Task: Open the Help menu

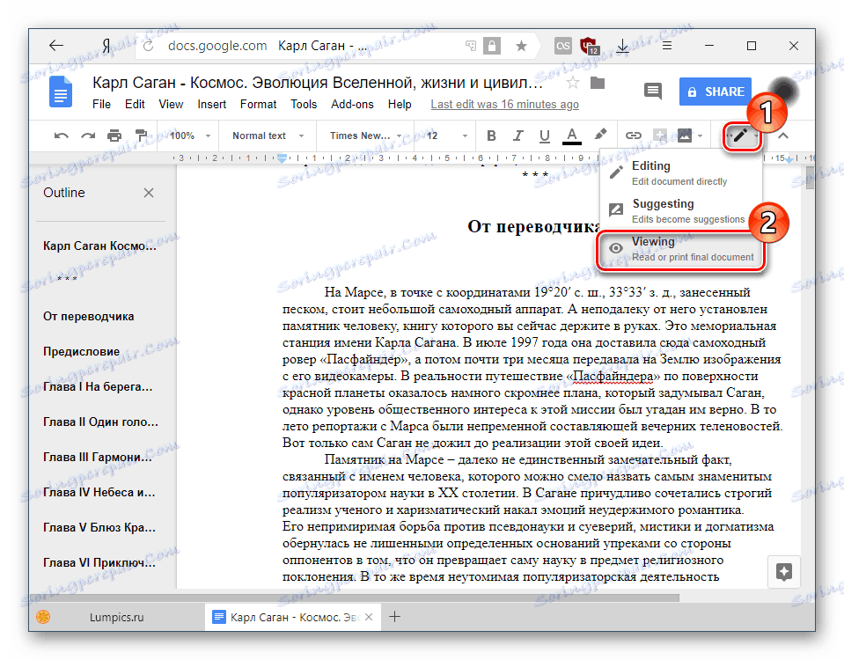Action: point(400,105)
